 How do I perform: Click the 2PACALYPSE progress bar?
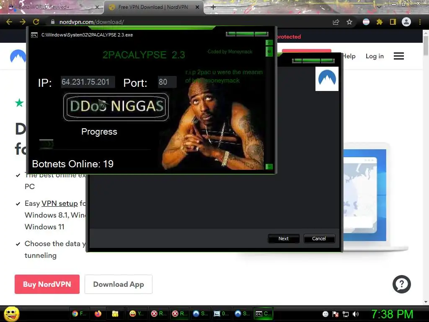pyautogui.click(x=94, y=144)
